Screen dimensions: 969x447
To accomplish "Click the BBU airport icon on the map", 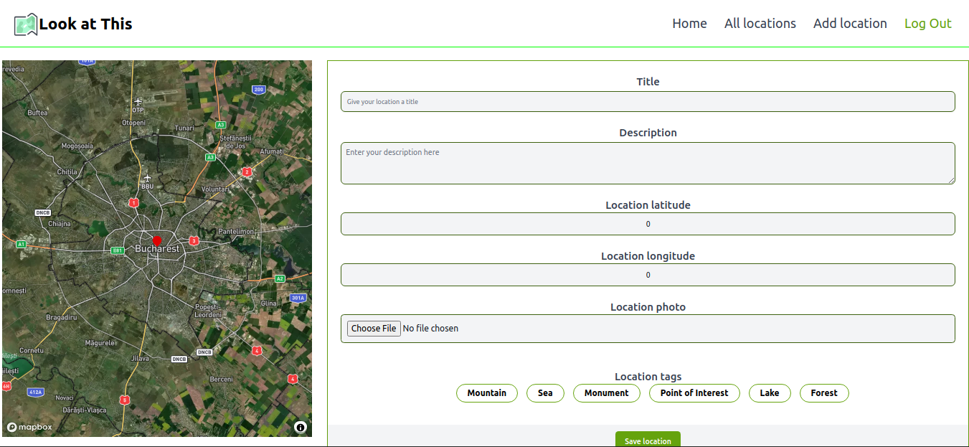I will pyautogui.click(x=147, y=178).
